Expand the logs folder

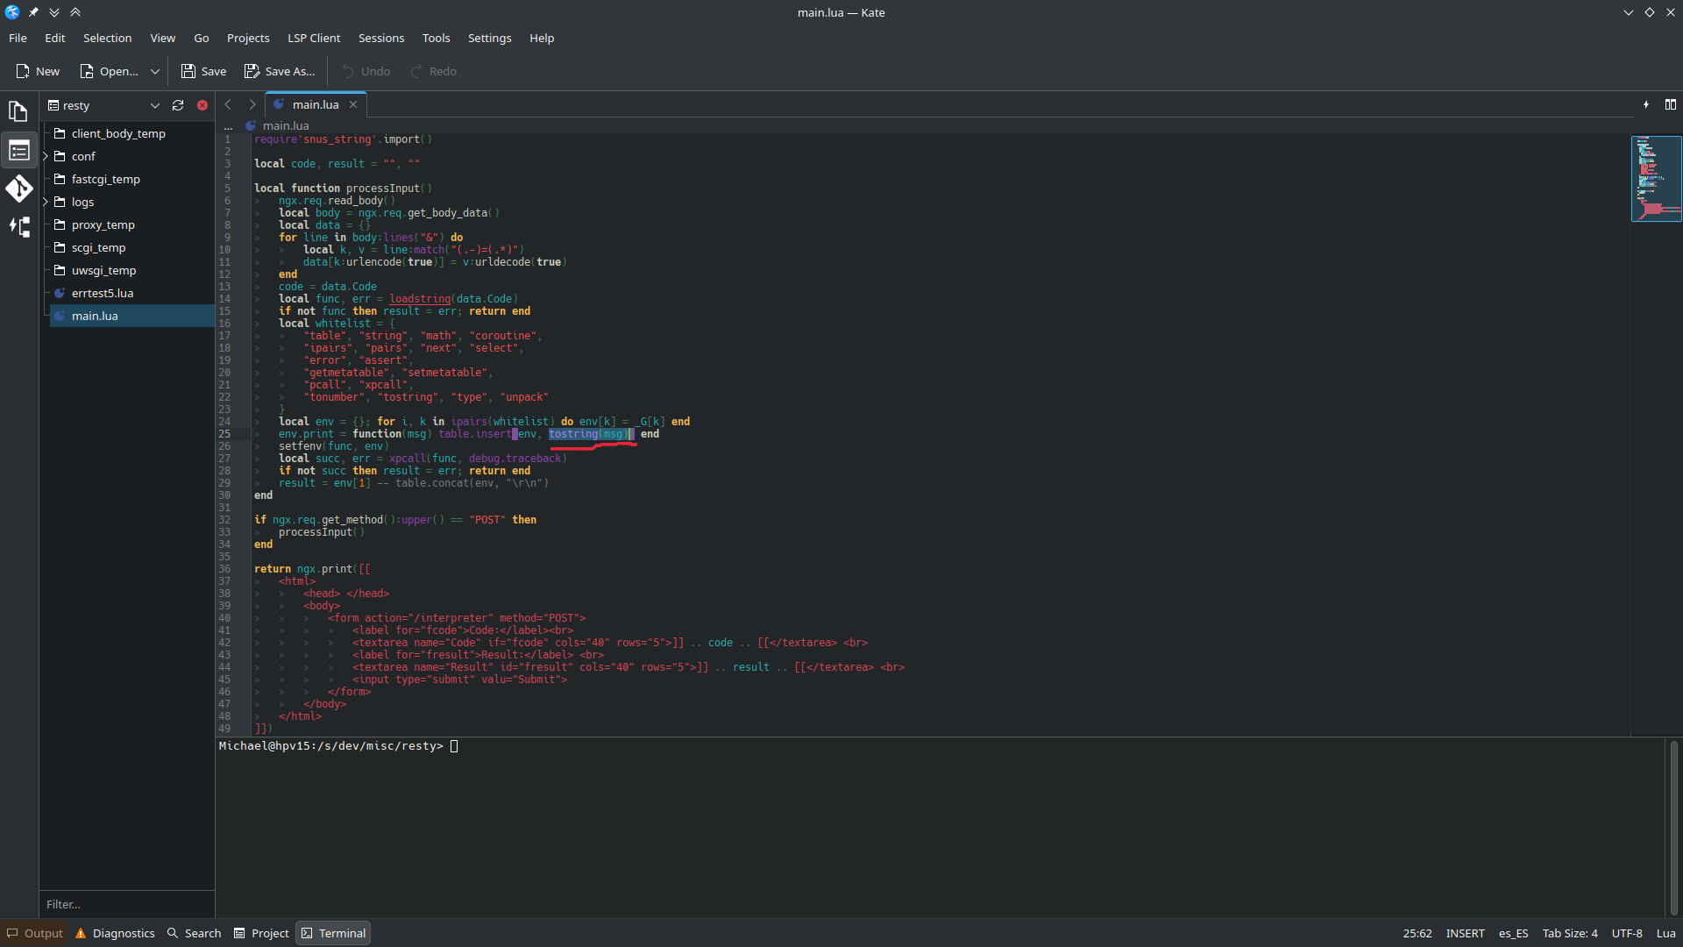click(46, 202)
